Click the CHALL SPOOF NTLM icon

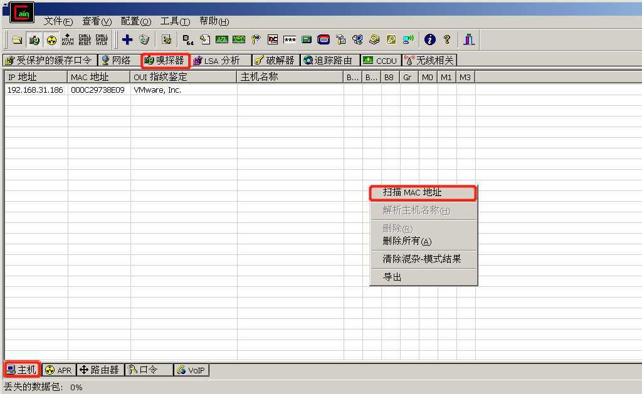tap(102, 39)
